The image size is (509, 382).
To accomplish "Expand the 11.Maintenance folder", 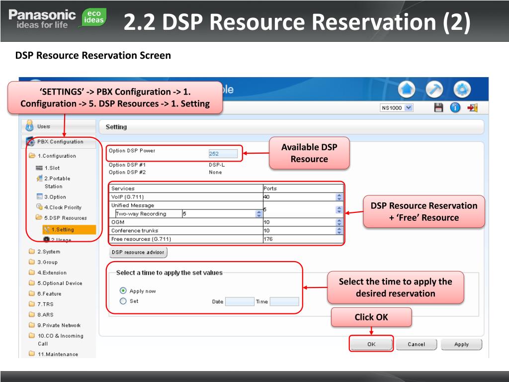I will click(x=54, y=354).
